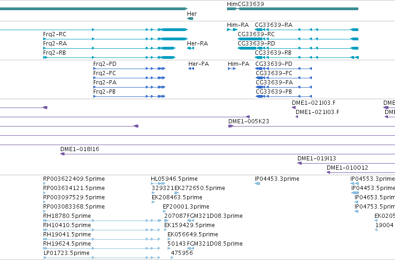The width and height of the screenshot is (395, 260).
Task: Select the Frq2-RC transcript label
Action: (55, 34)
